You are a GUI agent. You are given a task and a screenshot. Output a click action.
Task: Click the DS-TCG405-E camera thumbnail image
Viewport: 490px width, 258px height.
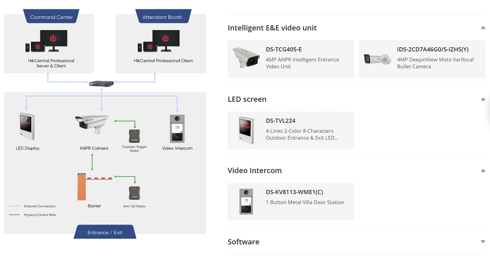point(246,57)
